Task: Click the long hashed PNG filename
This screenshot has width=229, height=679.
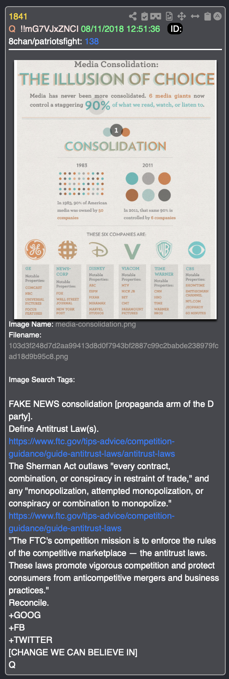Action: [114, 351]
